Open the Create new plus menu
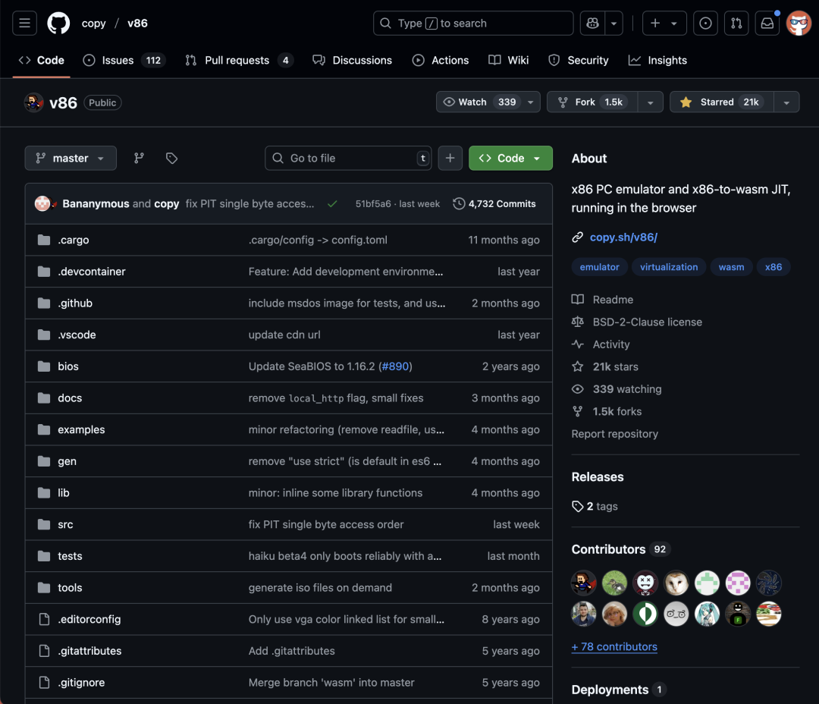This screenshot has height=704, width=819. pyautogui.click(x=664, y=23)
